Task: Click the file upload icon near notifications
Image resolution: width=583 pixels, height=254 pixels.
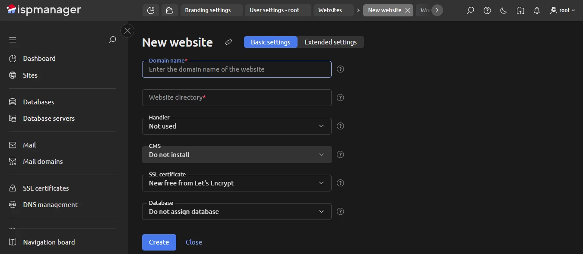Action: tap(520, 10)
